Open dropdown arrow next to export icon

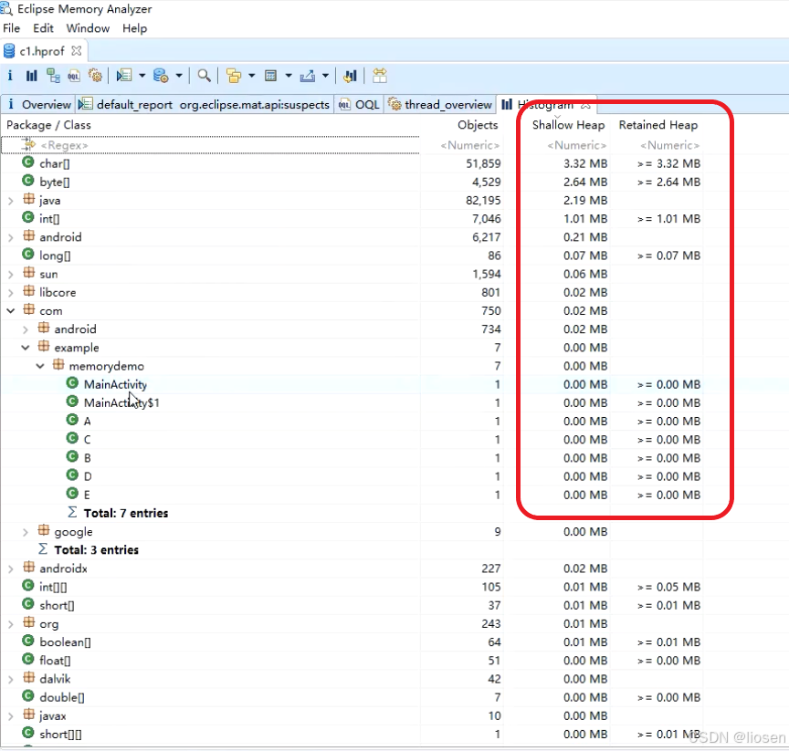pyautogui.click(x=325, y=76)
